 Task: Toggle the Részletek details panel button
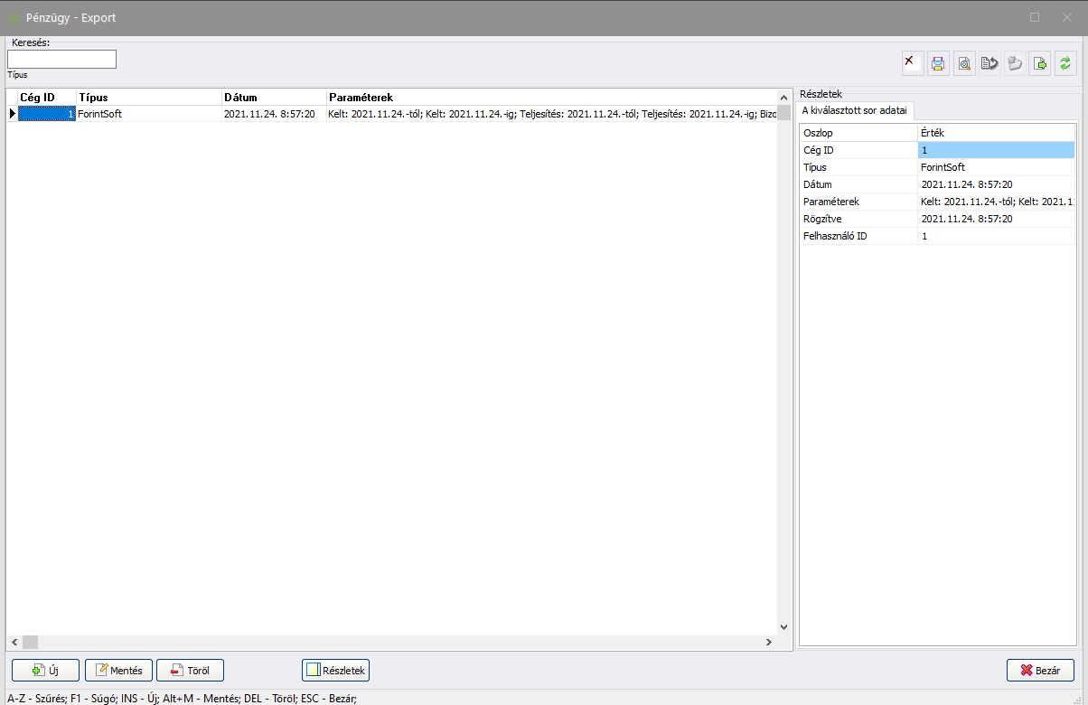335,670
